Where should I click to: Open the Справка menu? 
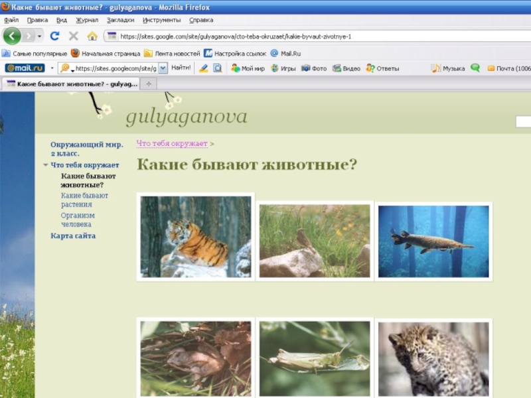pyautogui.click(x=201, y=20)
